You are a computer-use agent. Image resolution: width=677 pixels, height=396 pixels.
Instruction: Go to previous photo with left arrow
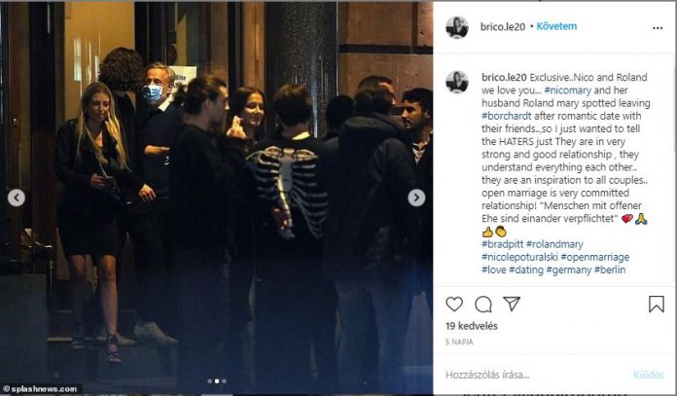pos(17,198)
